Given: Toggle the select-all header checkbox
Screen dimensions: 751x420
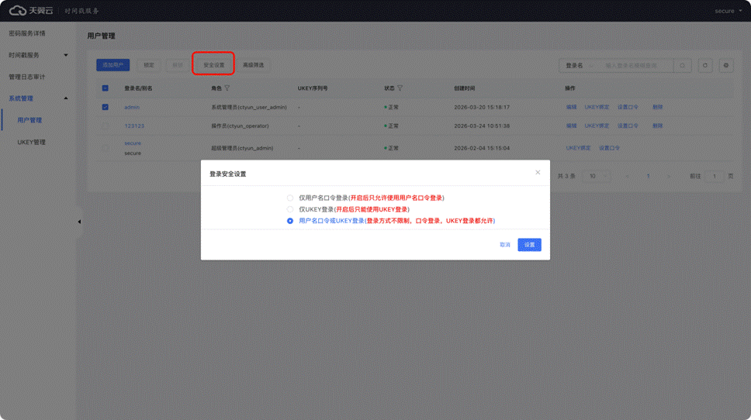Looking at the screenshot, I should click(106, 88).
